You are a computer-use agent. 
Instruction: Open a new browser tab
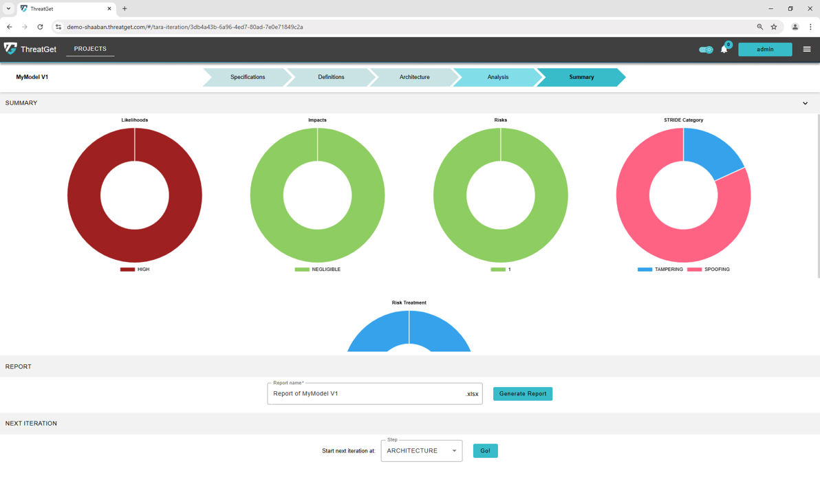tap(125, 9)
